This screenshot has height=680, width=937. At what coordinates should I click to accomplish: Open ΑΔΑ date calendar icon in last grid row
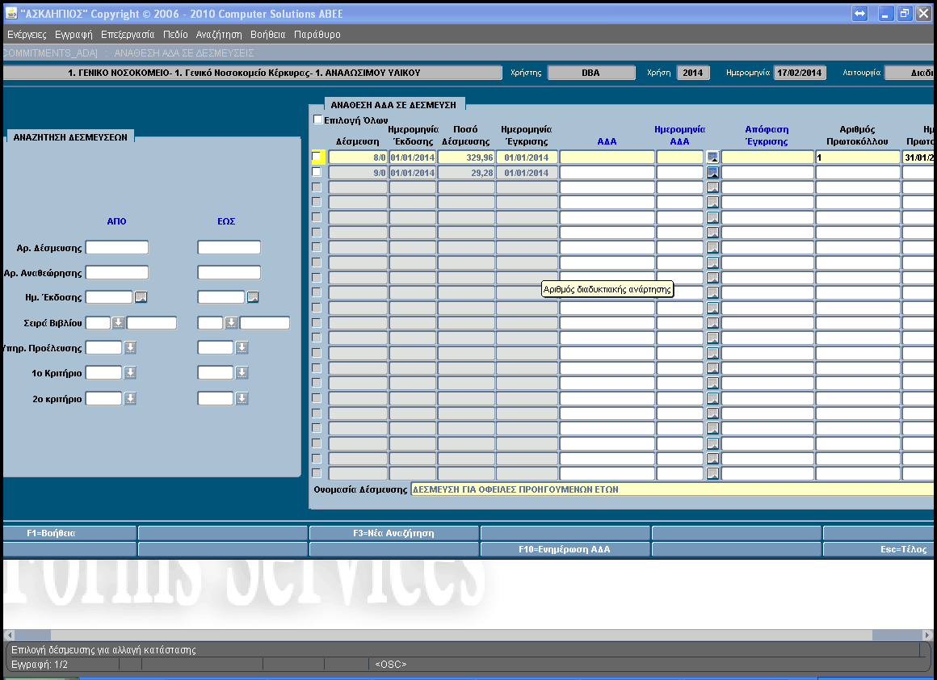point(712,474)
